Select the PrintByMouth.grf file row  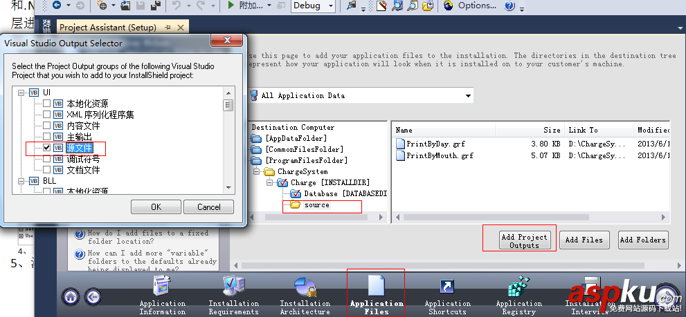pyautogui.click(x=532, y=155)
